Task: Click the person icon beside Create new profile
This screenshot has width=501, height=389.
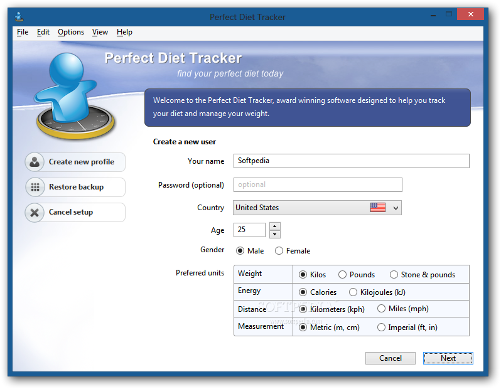Action: tap(35, 162)
